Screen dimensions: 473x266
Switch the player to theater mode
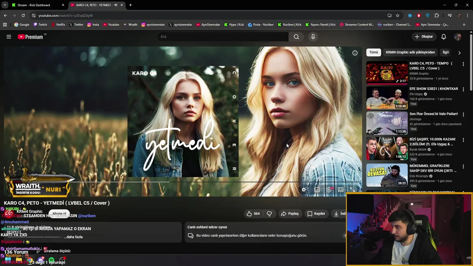coord(341,190)
